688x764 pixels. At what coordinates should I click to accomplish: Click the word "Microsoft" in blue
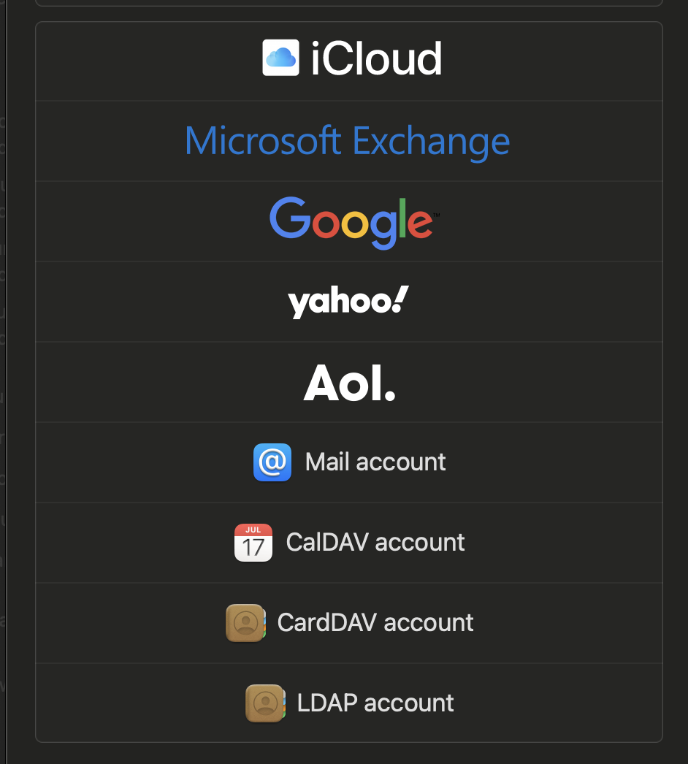click(263, 141)
